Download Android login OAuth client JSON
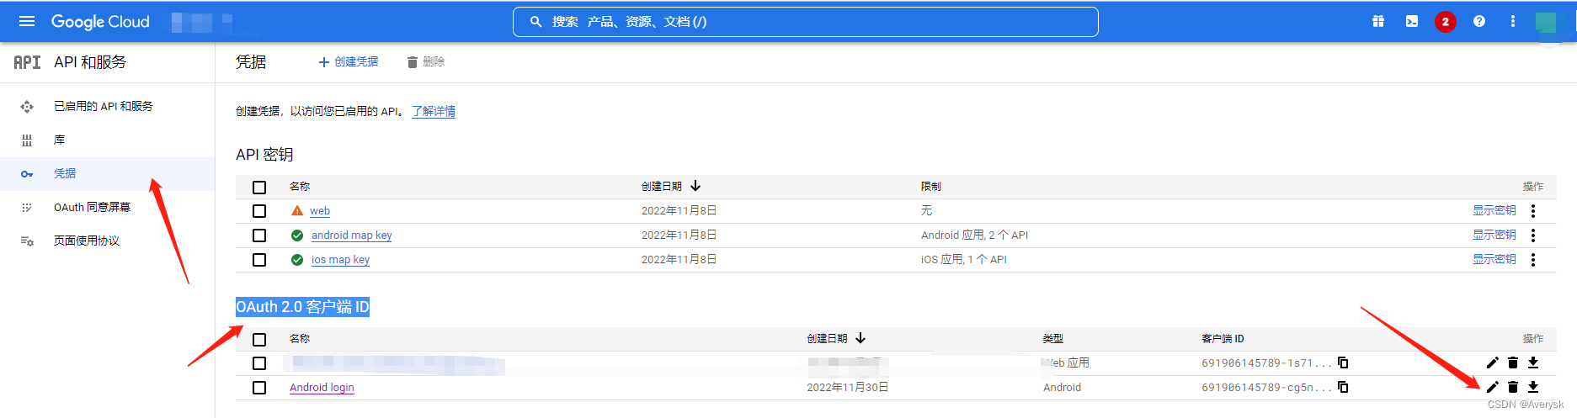Viewport: 1577px width, 418px height. click(x=1533, y=387)
